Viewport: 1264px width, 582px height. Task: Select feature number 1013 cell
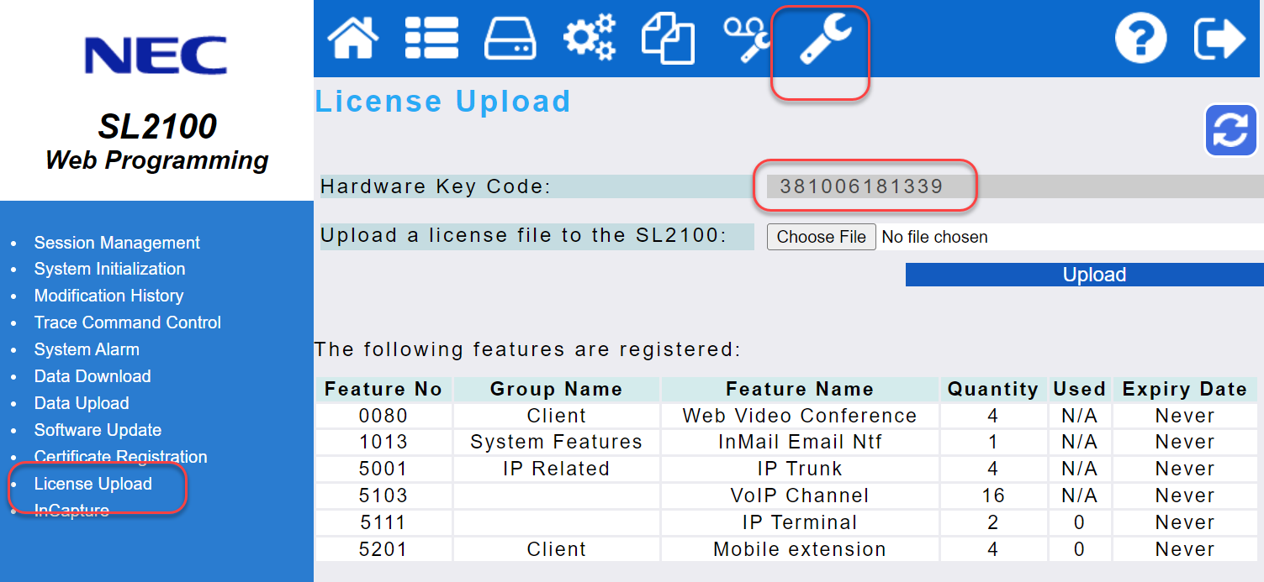383,442
